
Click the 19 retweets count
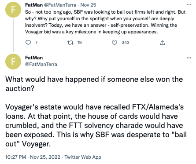tap(79, 43)
